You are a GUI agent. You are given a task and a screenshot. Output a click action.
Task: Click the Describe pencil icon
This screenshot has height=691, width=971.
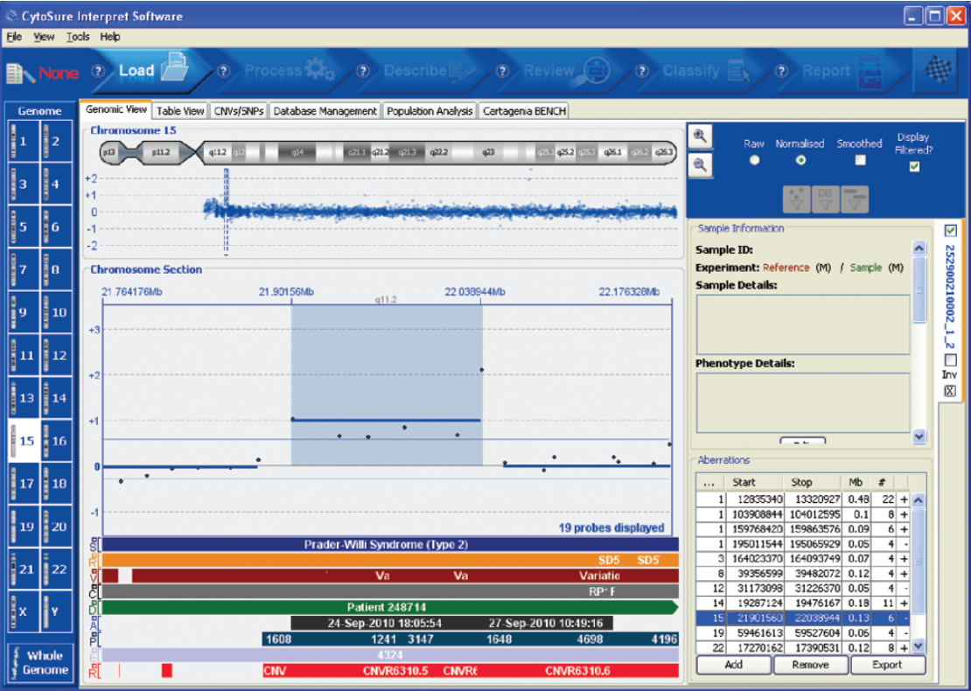[461, 71]
